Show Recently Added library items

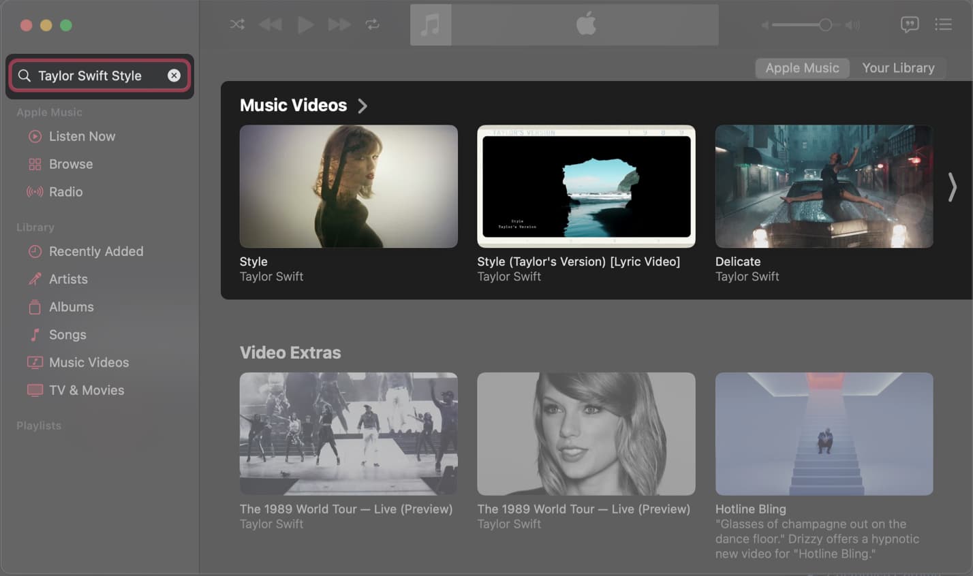(96, 251)
